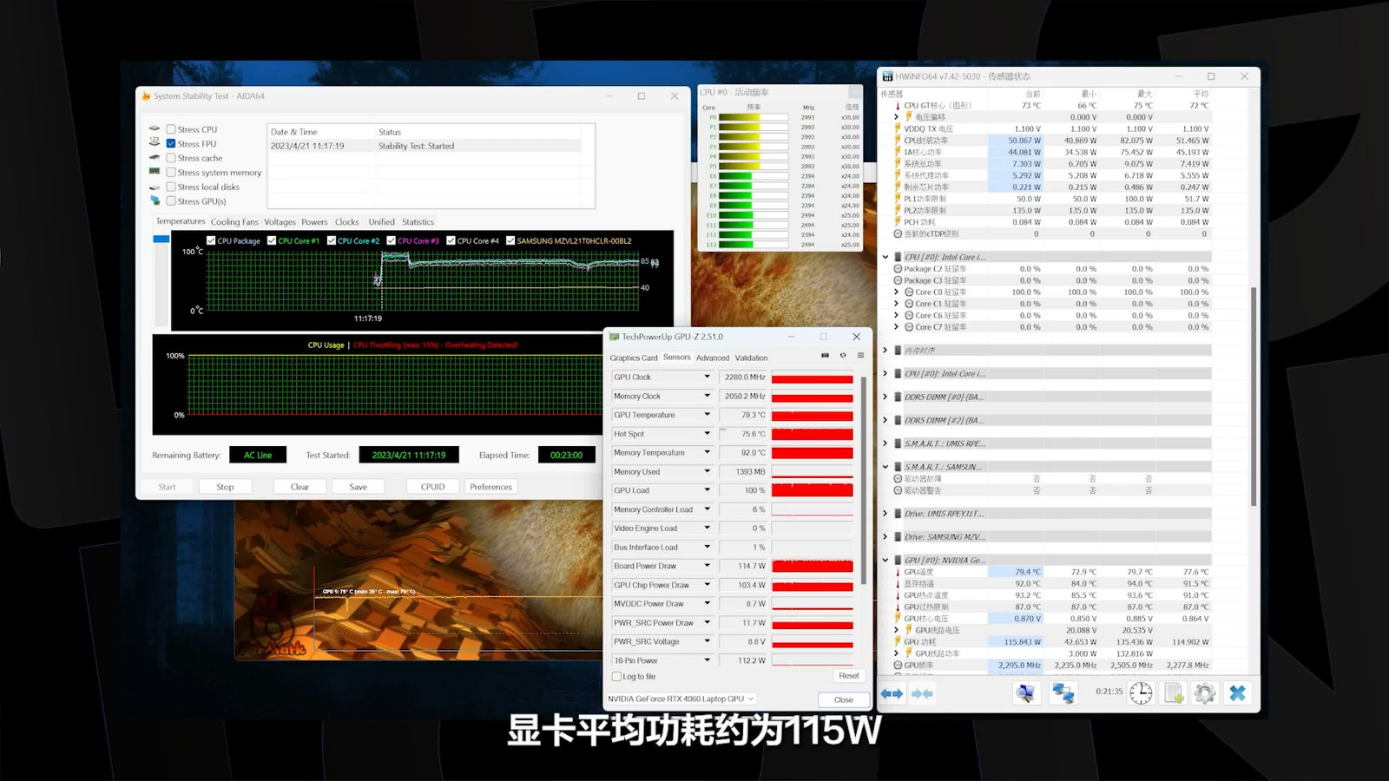Image resolution: width=1389 pixels, height=781 pixels.
Task: Uncheck the Stress FPU checkbox
Action: tap(171, 144)
